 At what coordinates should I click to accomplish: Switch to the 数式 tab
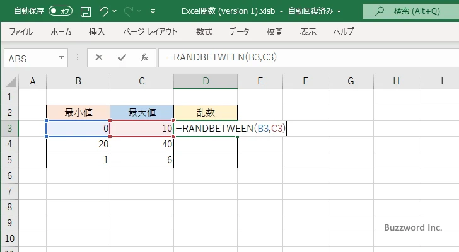pos(204,31)
